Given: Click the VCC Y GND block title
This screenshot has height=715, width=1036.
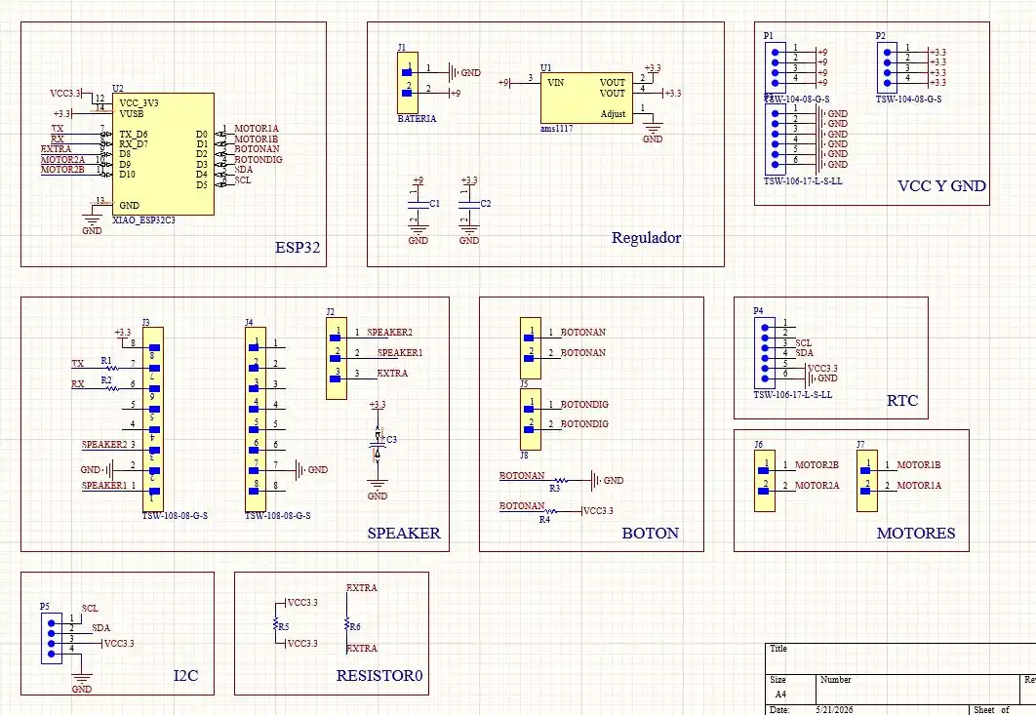Looking at the screenshot, I should coord(941,185).
